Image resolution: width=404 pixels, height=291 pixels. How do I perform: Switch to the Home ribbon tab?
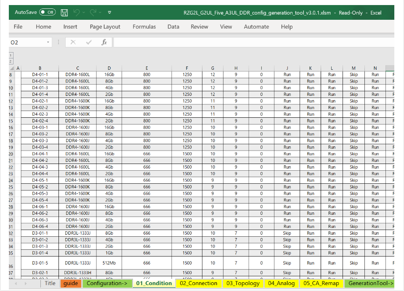click(43, 26)
